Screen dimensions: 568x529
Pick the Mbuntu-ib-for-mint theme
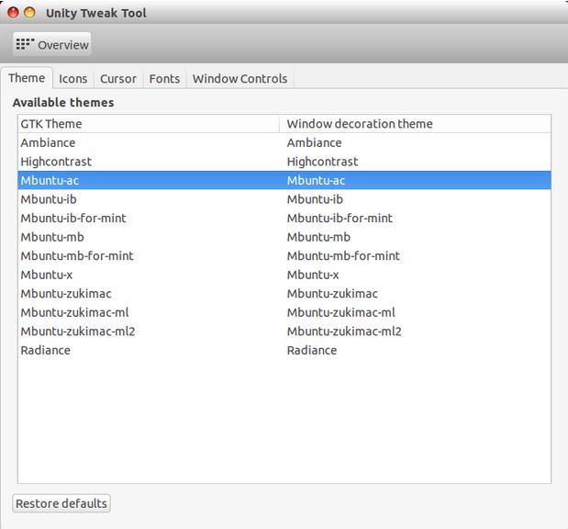pos(73,219)
